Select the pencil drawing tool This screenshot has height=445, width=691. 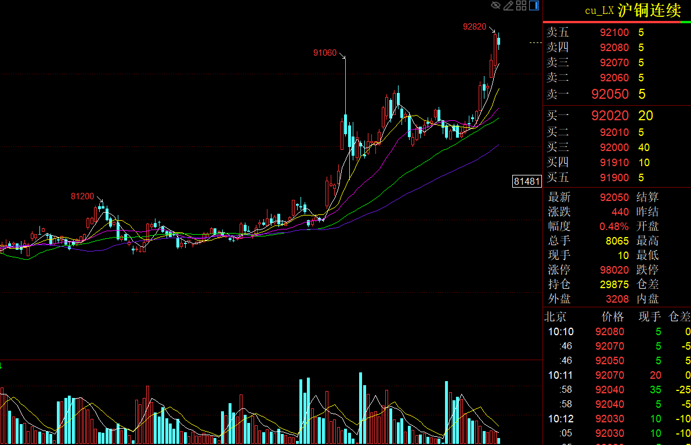click(x=508, y=6)
